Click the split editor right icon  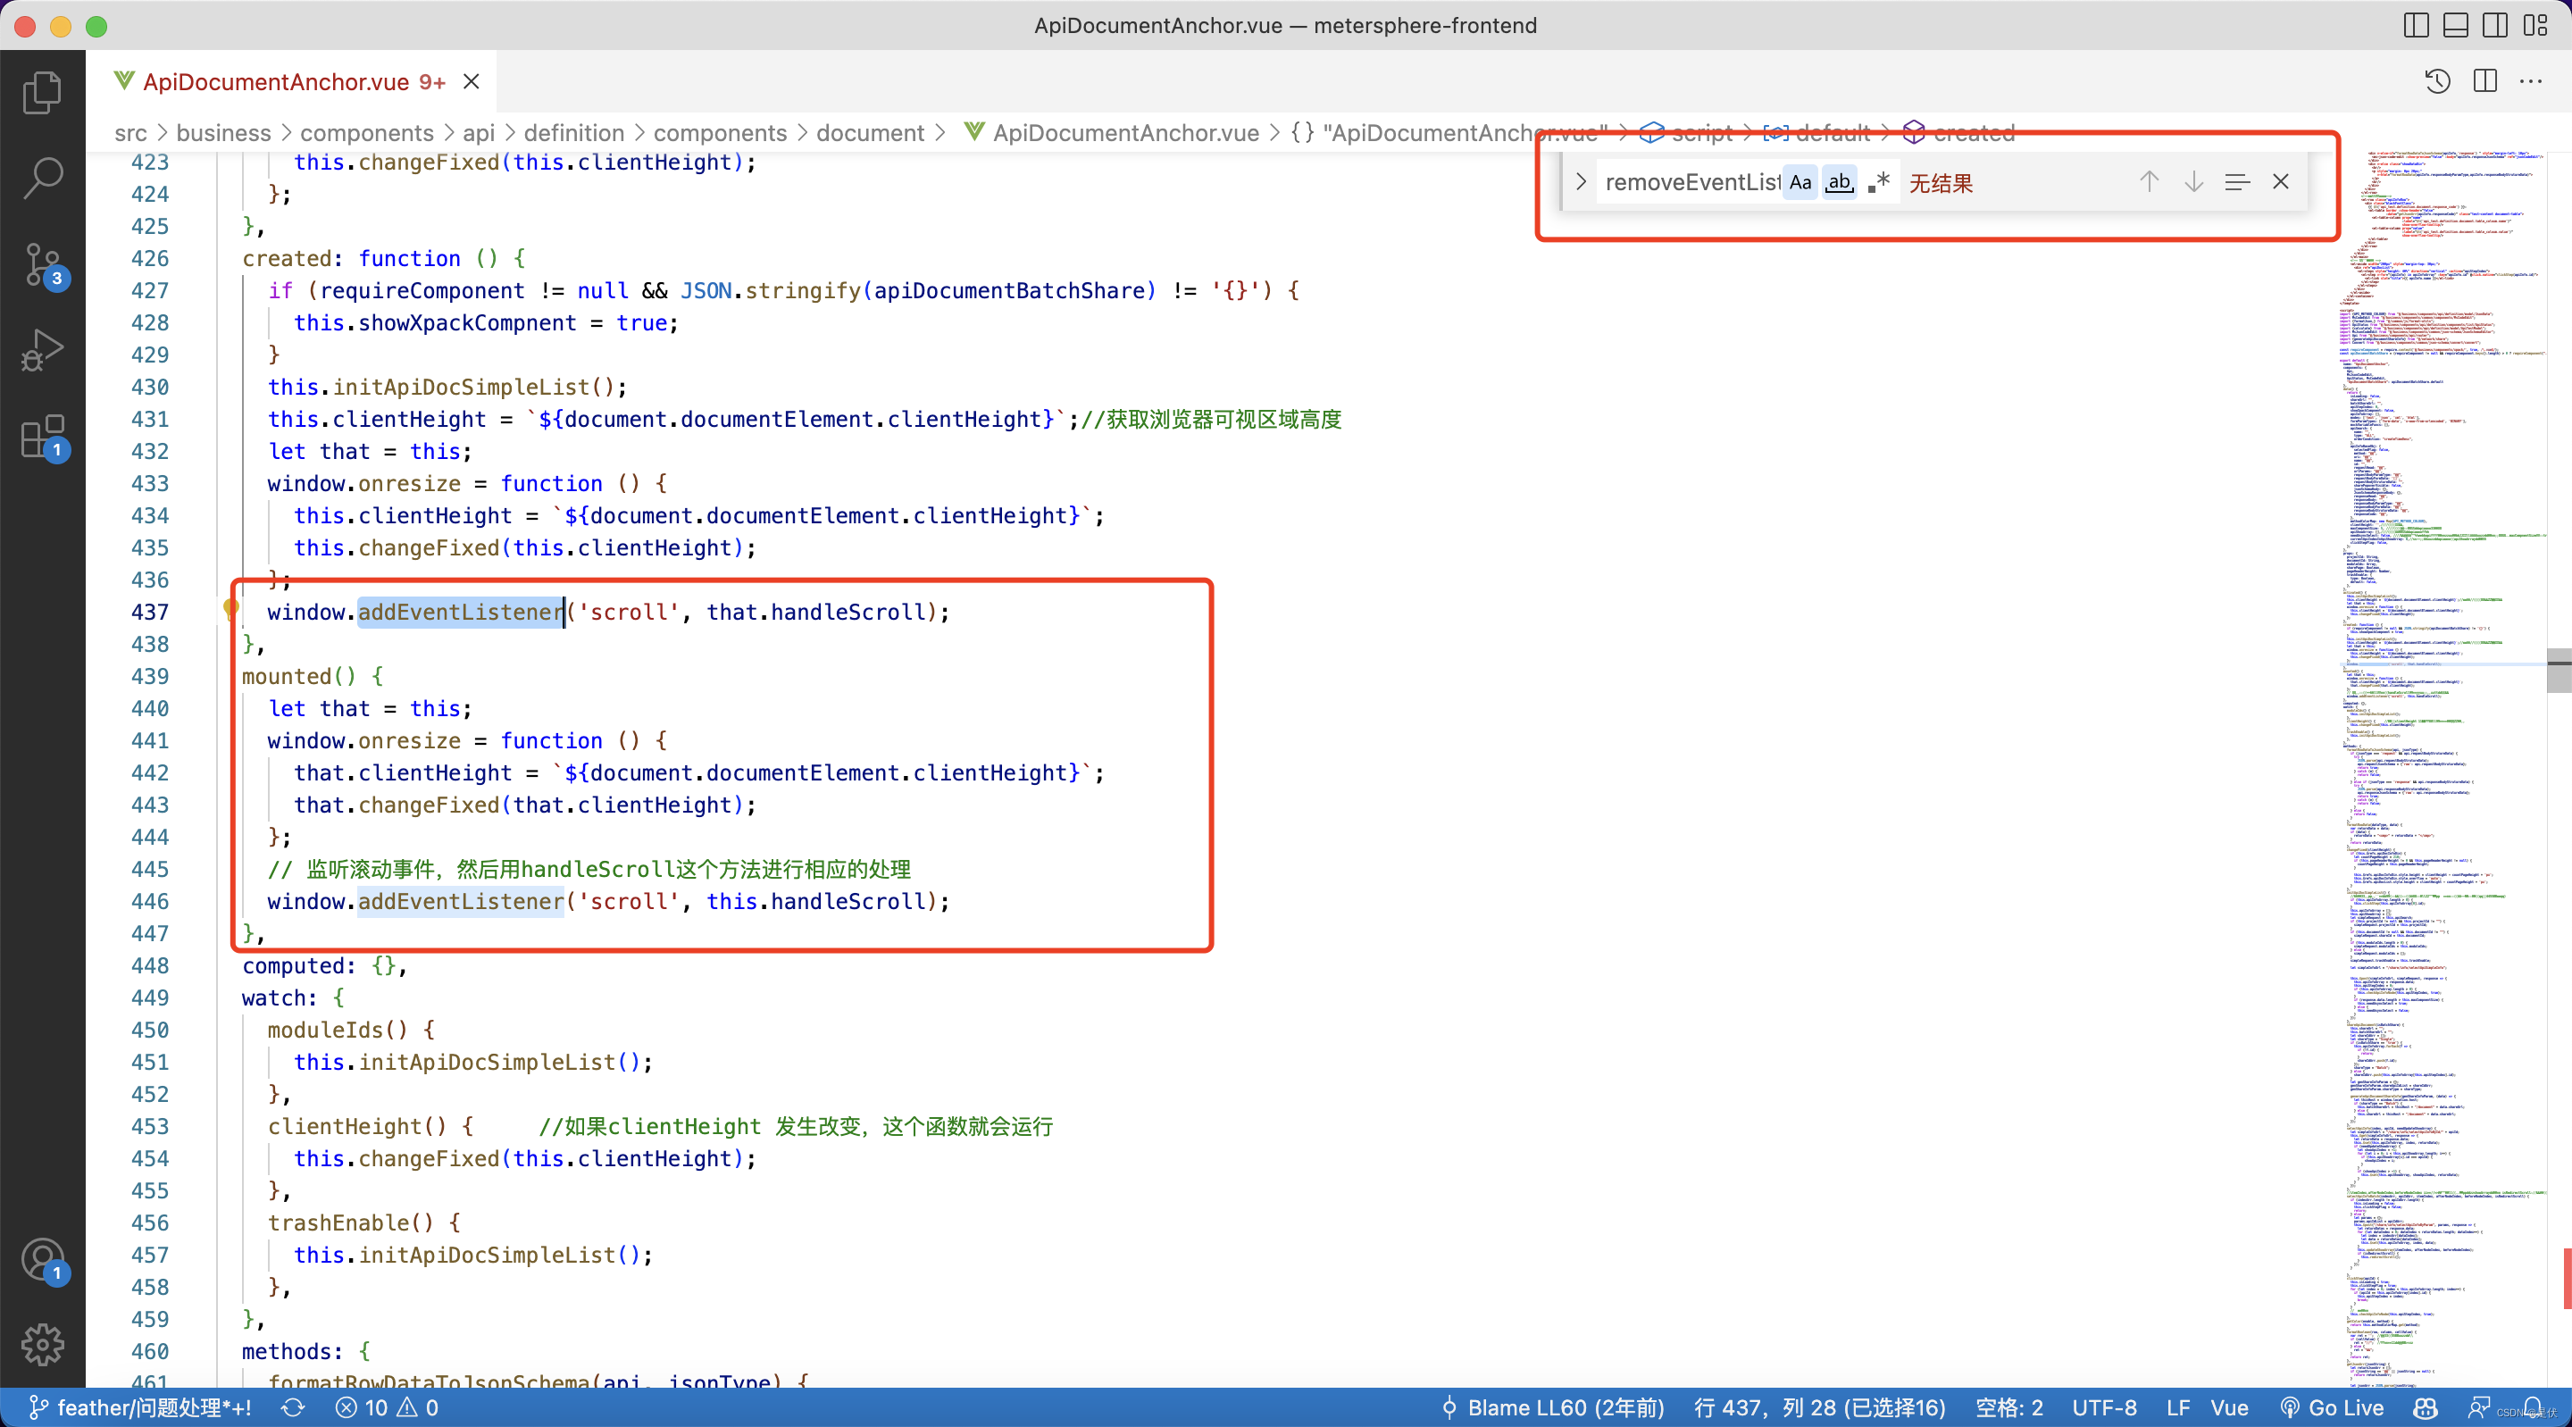tap(2485, 81)
